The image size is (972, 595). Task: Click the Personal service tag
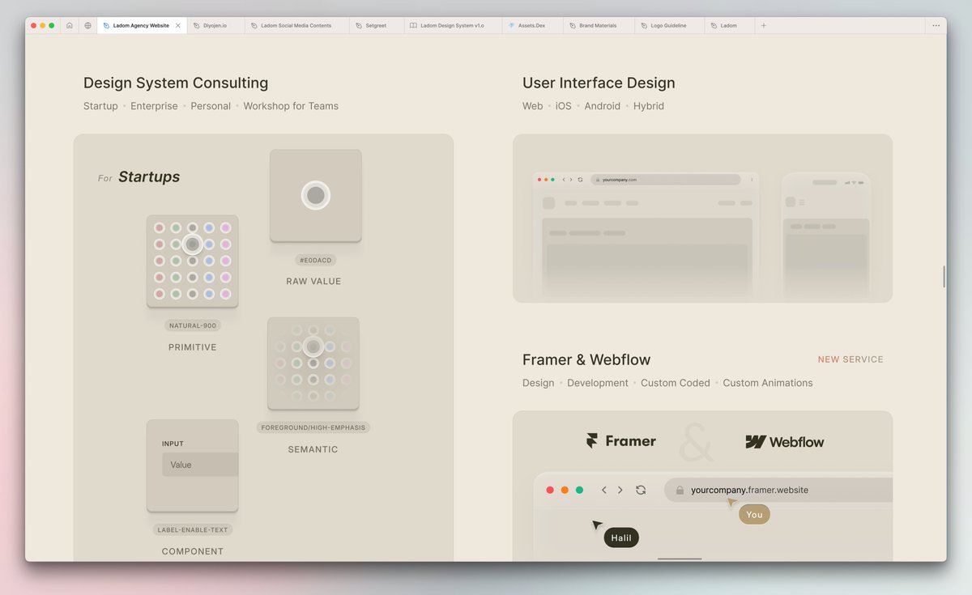(211, 106)
